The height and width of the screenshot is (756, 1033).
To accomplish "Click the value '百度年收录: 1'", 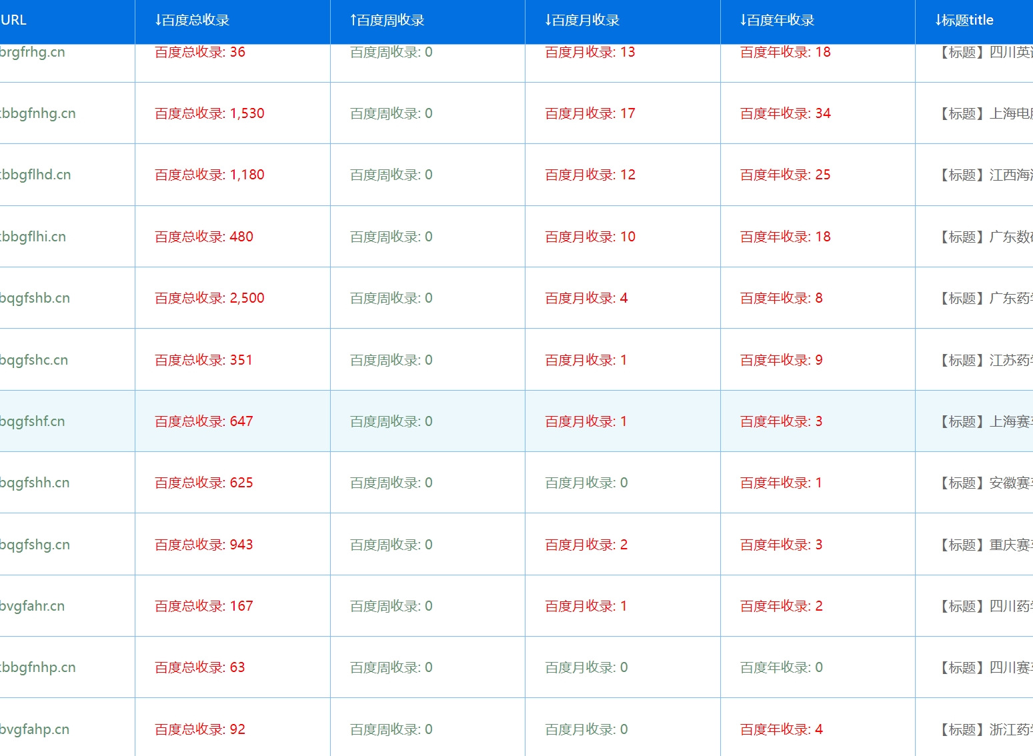I will (x=781, y=483).
